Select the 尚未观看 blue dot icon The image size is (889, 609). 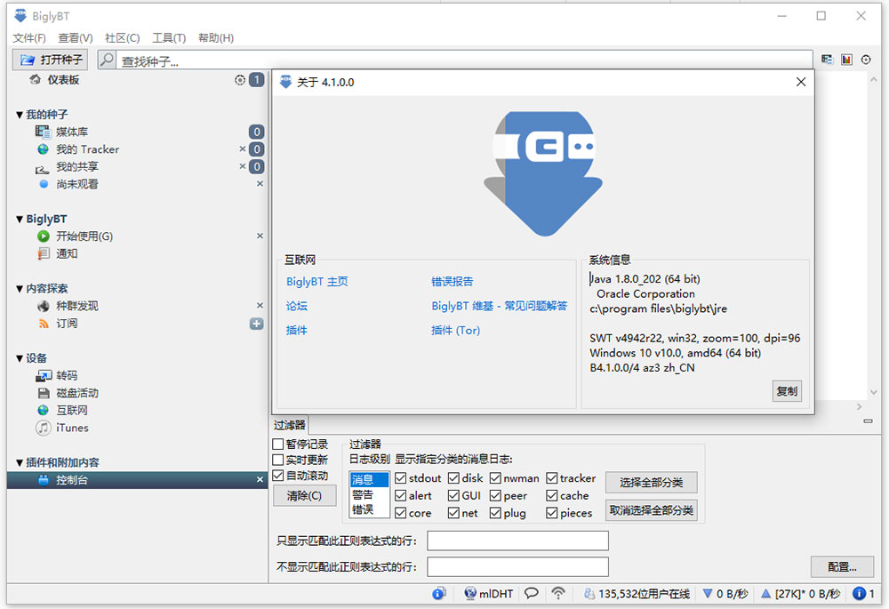point(44,184)
